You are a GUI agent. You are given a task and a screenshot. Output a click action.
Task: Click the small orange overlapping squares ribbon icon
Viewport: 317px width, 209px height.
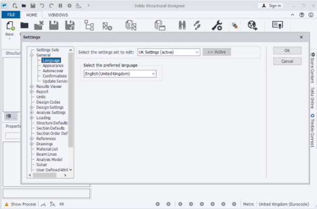(235, 25)
